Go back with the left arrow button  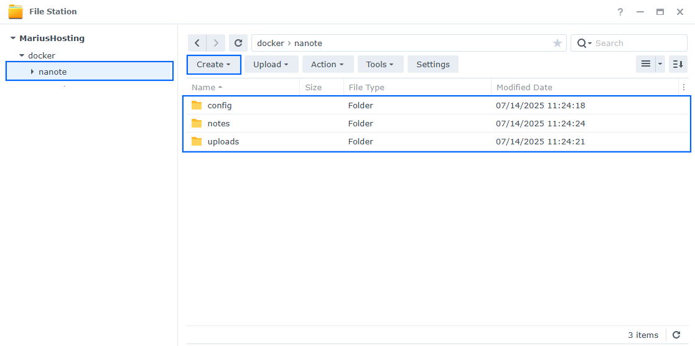click(197, 43)
